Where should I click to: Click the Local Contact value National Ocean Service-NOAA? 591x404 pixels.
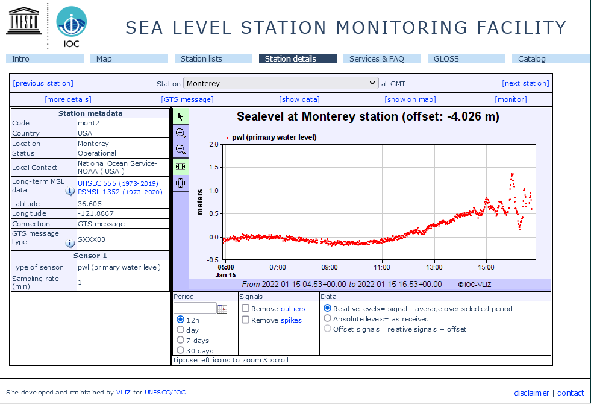117,167
